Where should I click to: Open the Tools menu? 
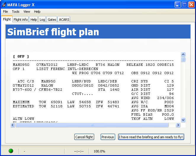(x=16, y=12)
